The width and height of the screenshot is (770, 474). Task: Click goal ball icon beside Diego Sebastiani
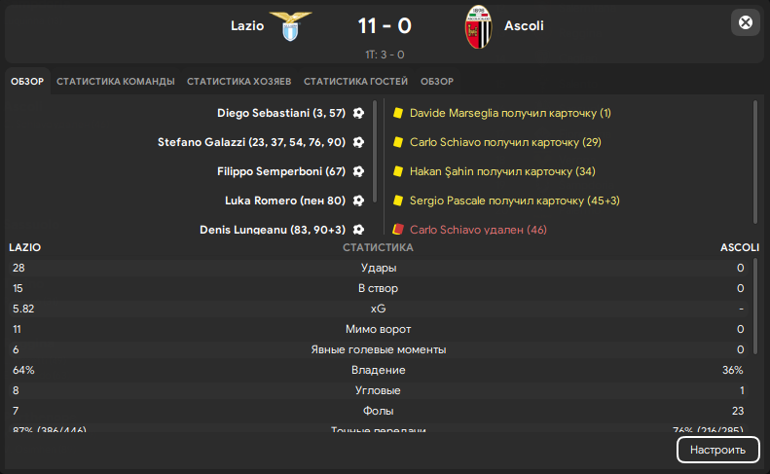tap(358, 113)
